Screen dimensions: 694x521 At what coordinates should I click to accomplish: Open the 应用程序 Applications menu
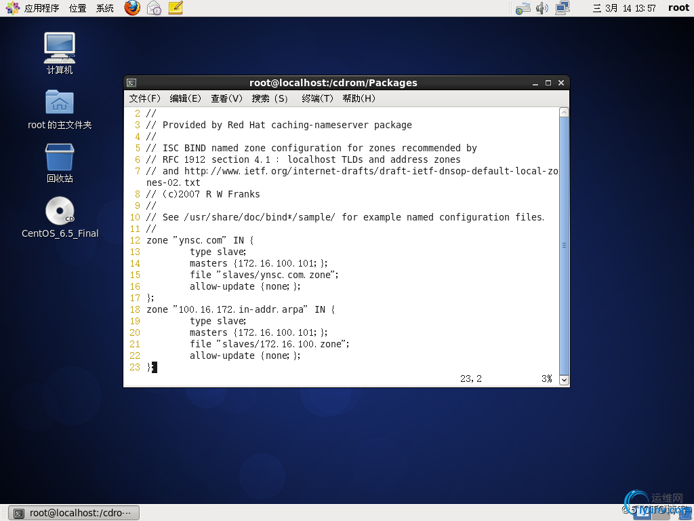41,8
